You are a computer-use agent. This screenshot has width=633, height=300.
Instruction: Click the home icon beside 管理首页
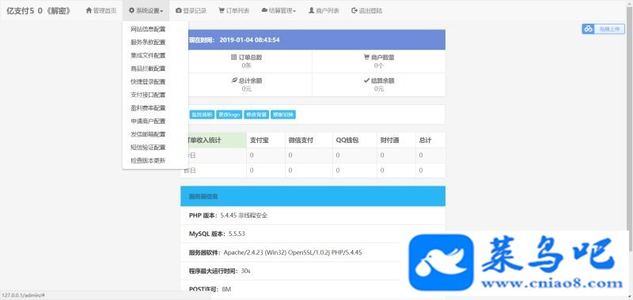(x=89, y=11)
